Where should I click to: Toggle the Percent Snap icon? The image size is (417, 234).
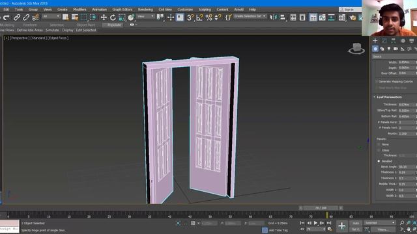pyautogui.click(x=208, y=18)
